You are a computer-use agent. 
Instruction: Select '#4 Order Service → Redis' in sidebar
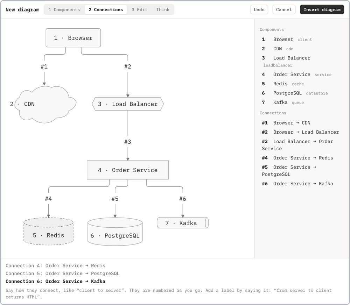[297, 158]
